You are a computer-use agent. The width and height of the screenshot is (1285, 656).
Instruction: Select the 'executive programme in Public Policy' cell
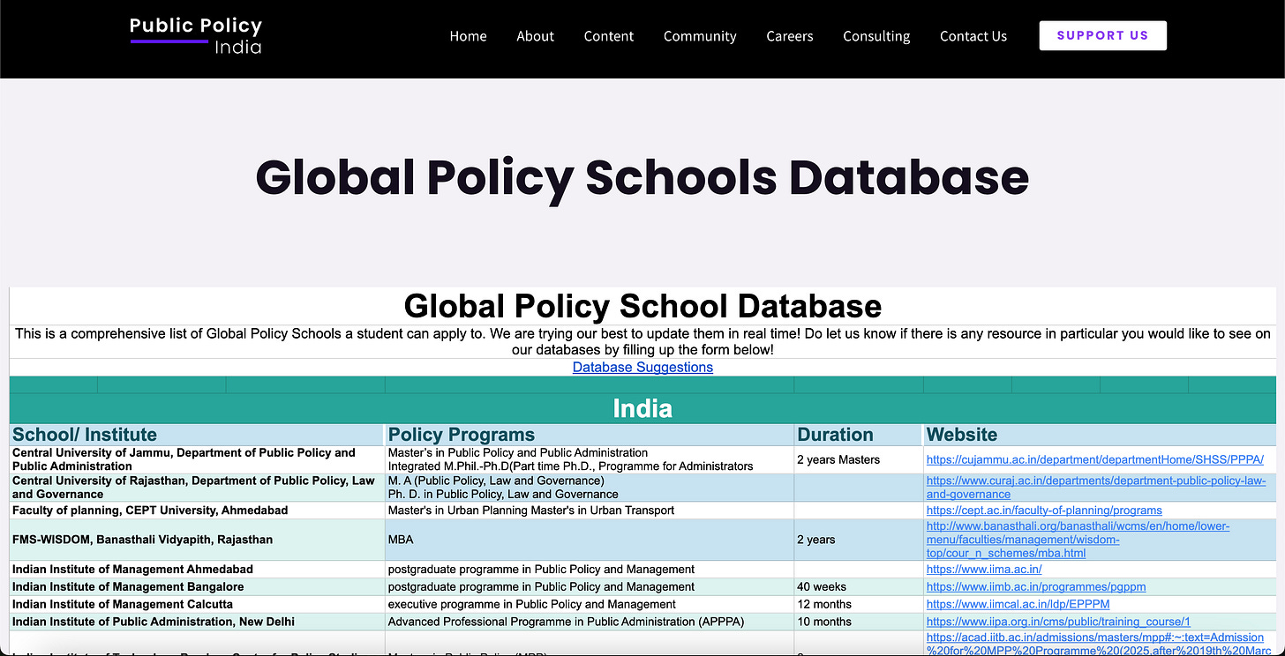(590, 605)
